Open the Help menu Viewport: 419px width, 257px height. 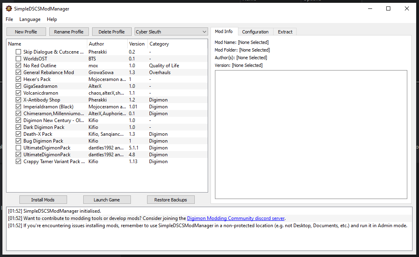tap(52, 19)
